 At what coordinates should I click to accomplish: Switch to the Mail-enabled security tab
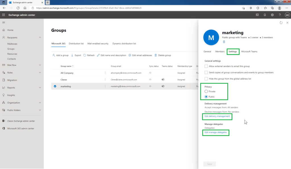pos(98,43)
